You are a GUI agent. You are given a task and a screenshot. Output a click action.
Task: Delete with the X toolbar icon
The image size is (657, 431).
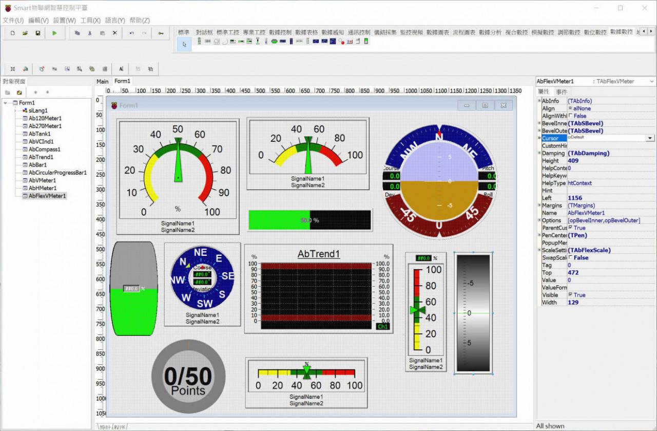pyautogui.click(x=115, y=33)
